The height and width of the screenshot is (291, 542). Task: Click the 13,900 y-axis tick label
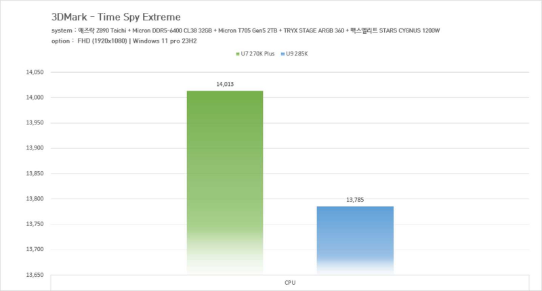(33, 148)
